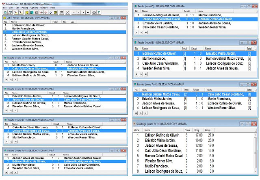Select Edilson Rufino de Oliveir in Standings
Screen dimensions: 260x180
[193, 135]
